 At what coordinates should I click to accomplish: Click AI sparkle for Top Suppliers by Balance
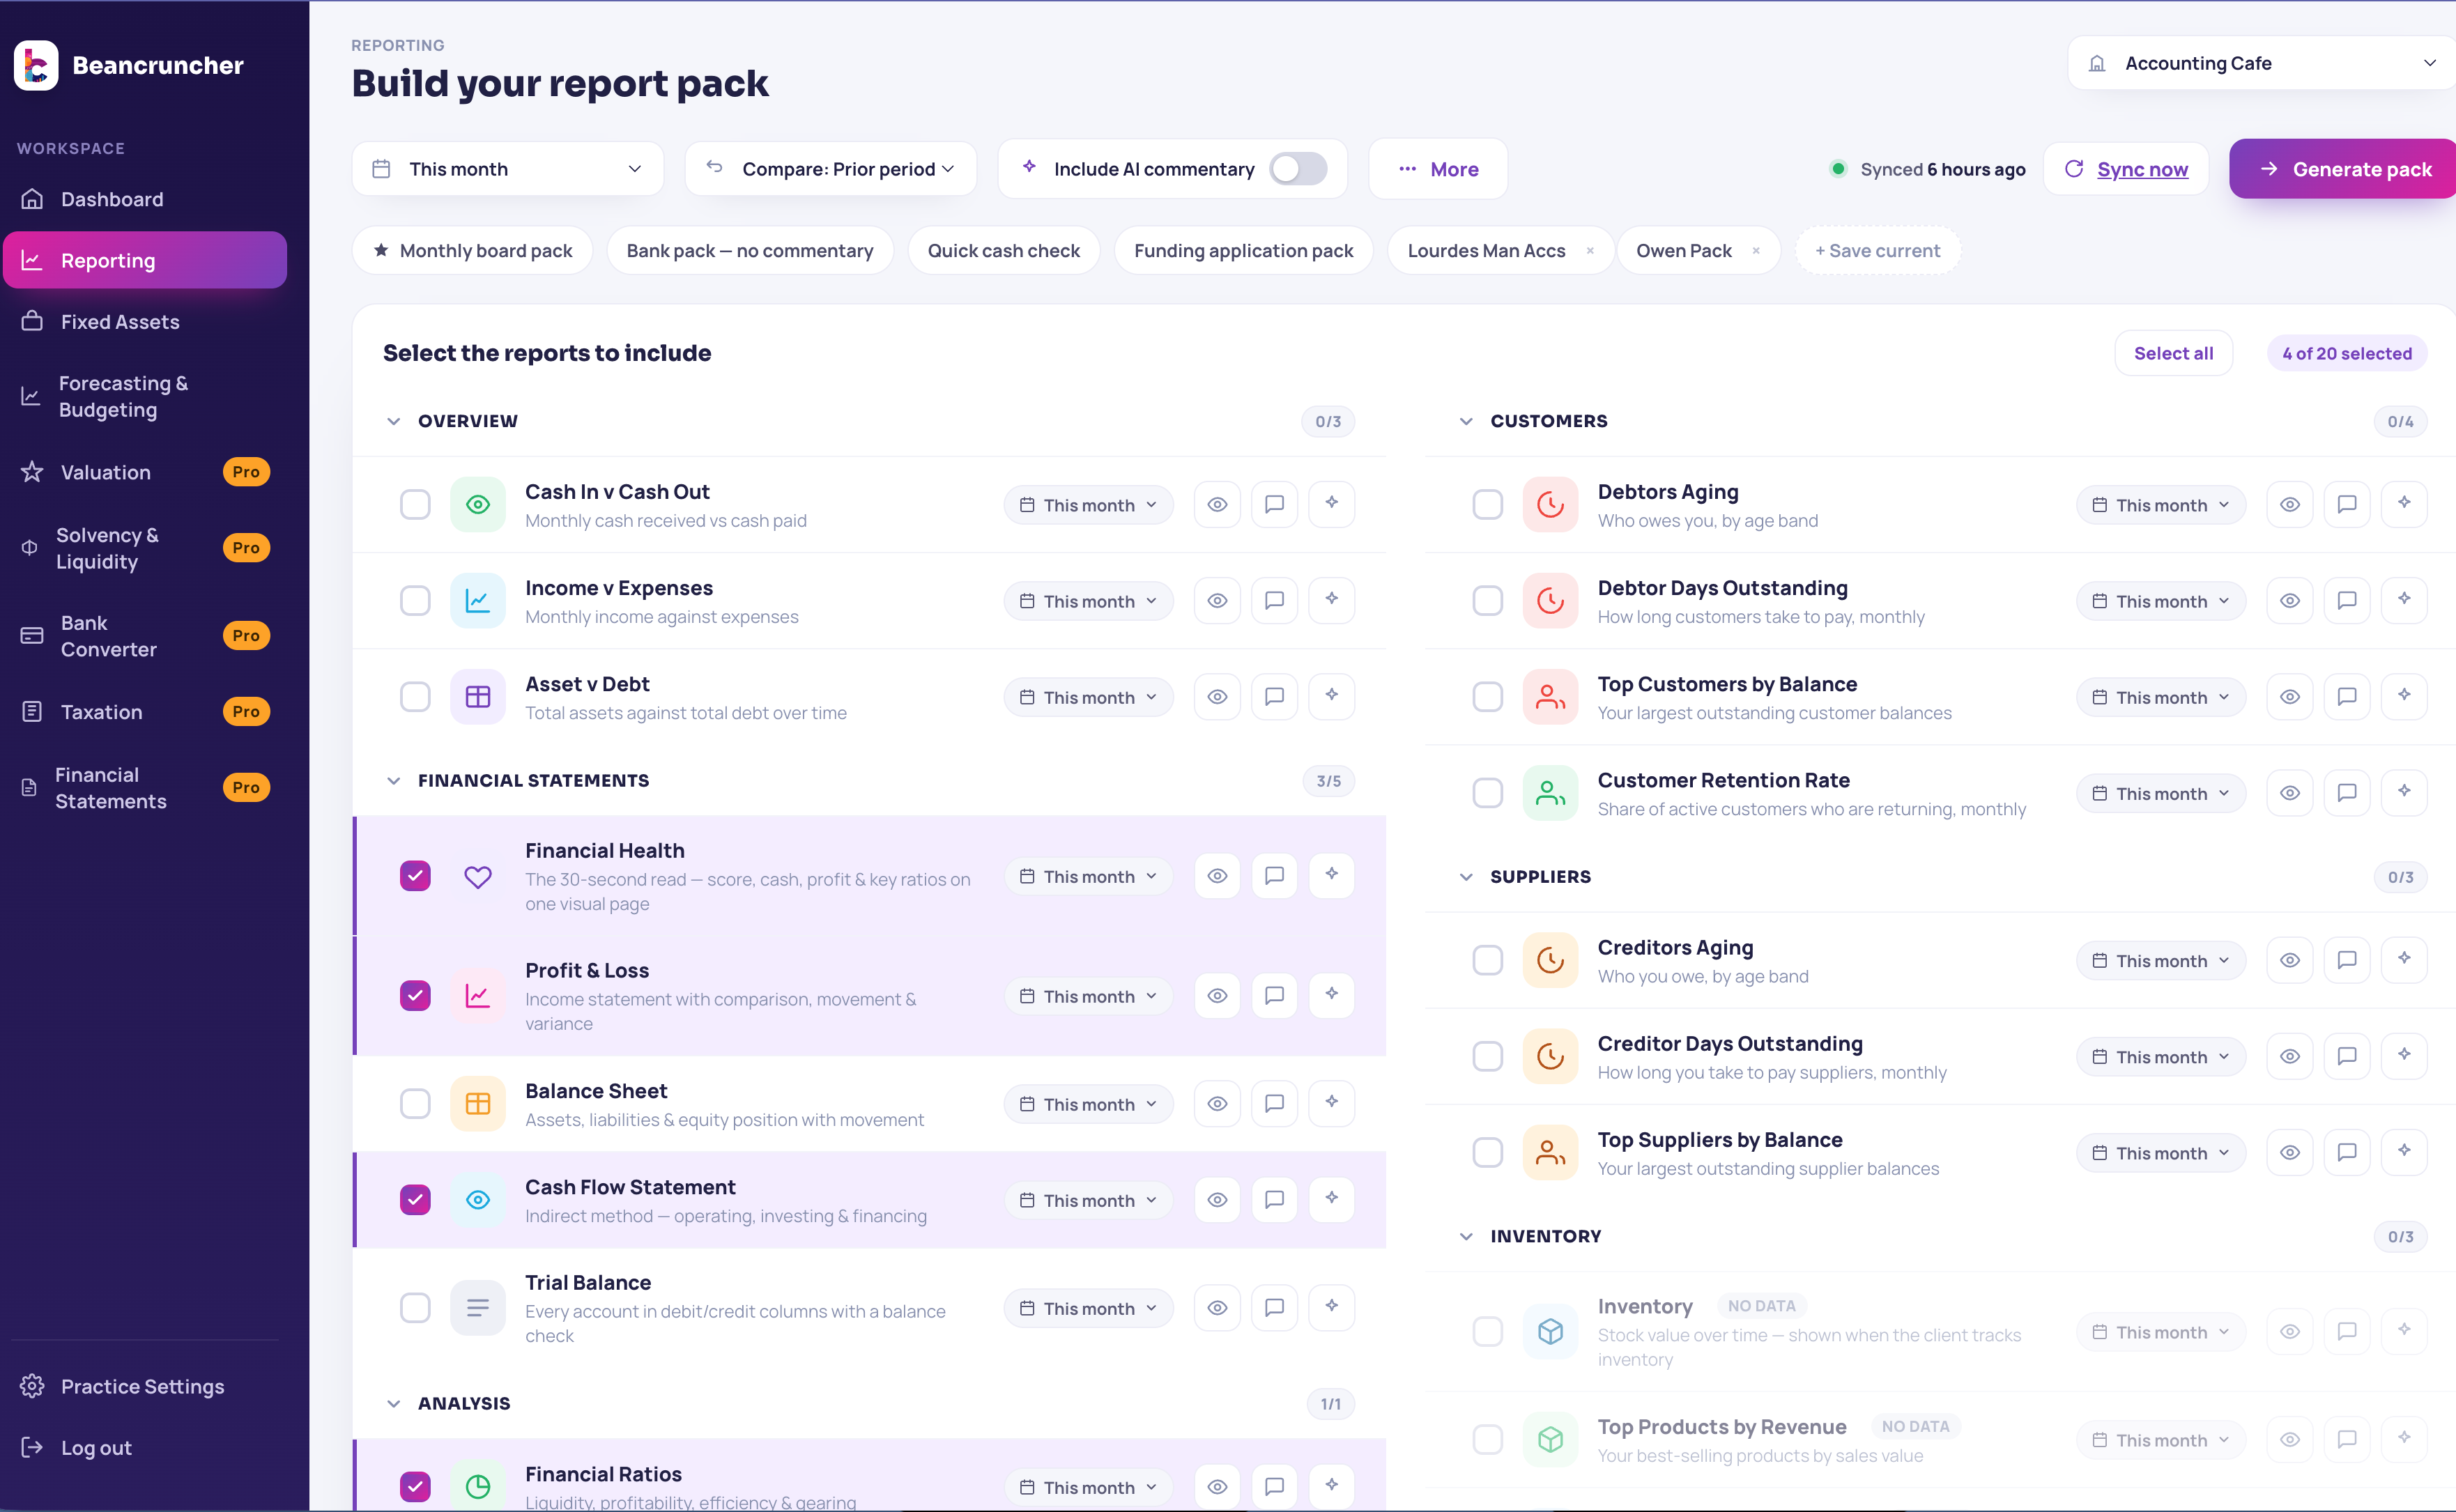click(x=2405, y=1152)
